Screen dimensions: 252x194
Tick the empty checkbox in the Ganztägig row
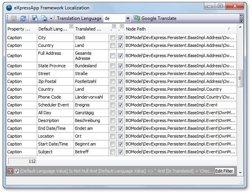pyautogui.click(x=112, y=113)
